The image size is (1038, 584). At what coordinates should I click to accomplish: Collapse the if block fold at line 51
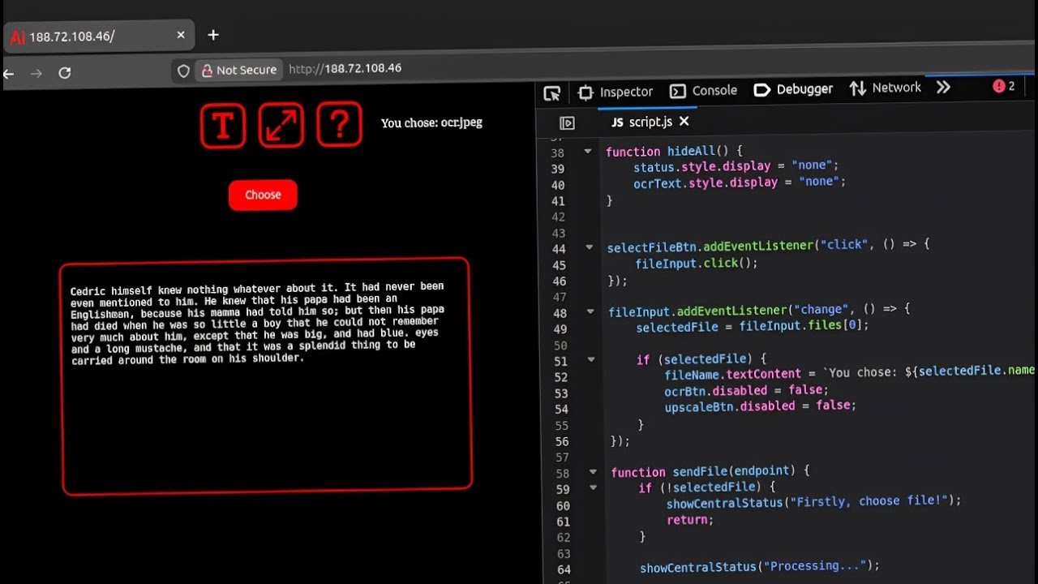click(x=590, y=359)
